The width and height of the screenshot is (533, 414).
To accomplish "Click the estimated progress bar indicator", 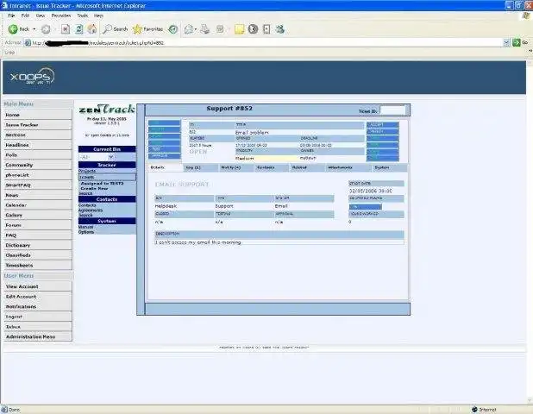I will [366, 207].
